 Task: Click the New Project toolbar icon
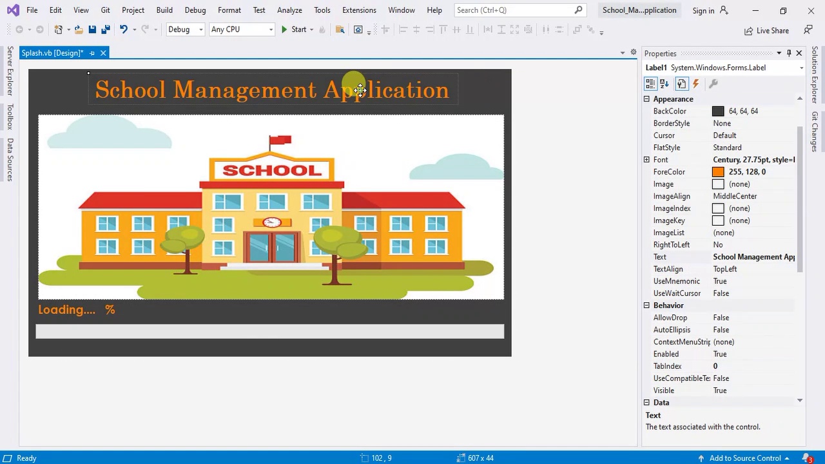click(58, 30)
